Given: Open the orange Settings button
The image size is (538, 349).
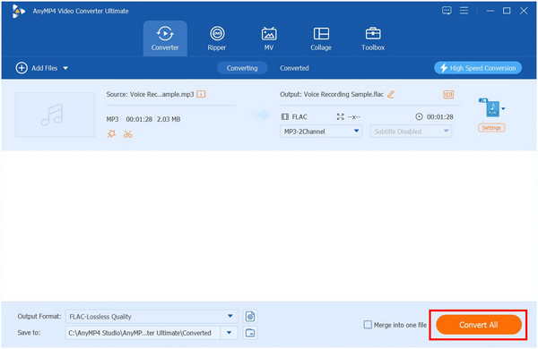Looking at the screenshot, I should click(491, 128).
